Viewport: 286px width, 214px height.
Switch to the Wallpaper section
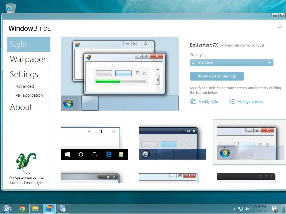[28, 59]
